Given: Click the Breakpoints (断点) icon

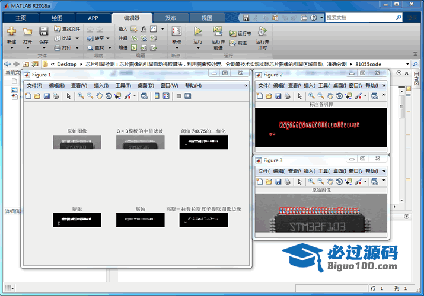Looking at the screenshot, I should pyautogui.click(x=177, y=31).
